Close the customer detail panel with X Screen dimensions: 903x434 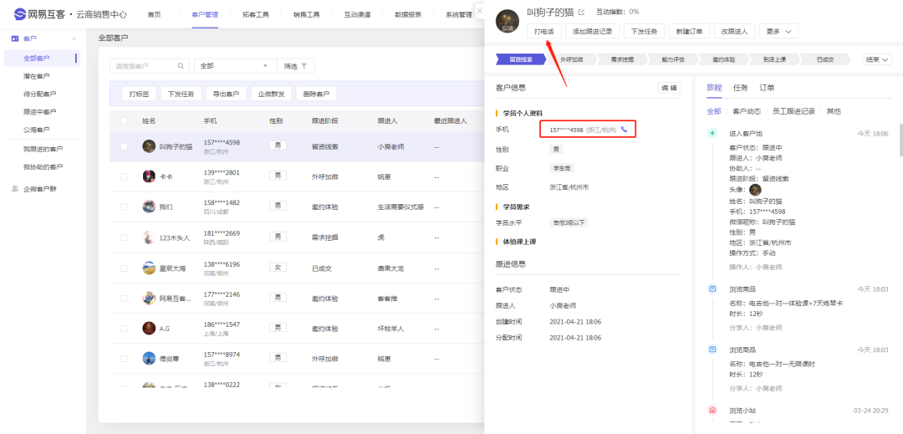coord(480,10)
